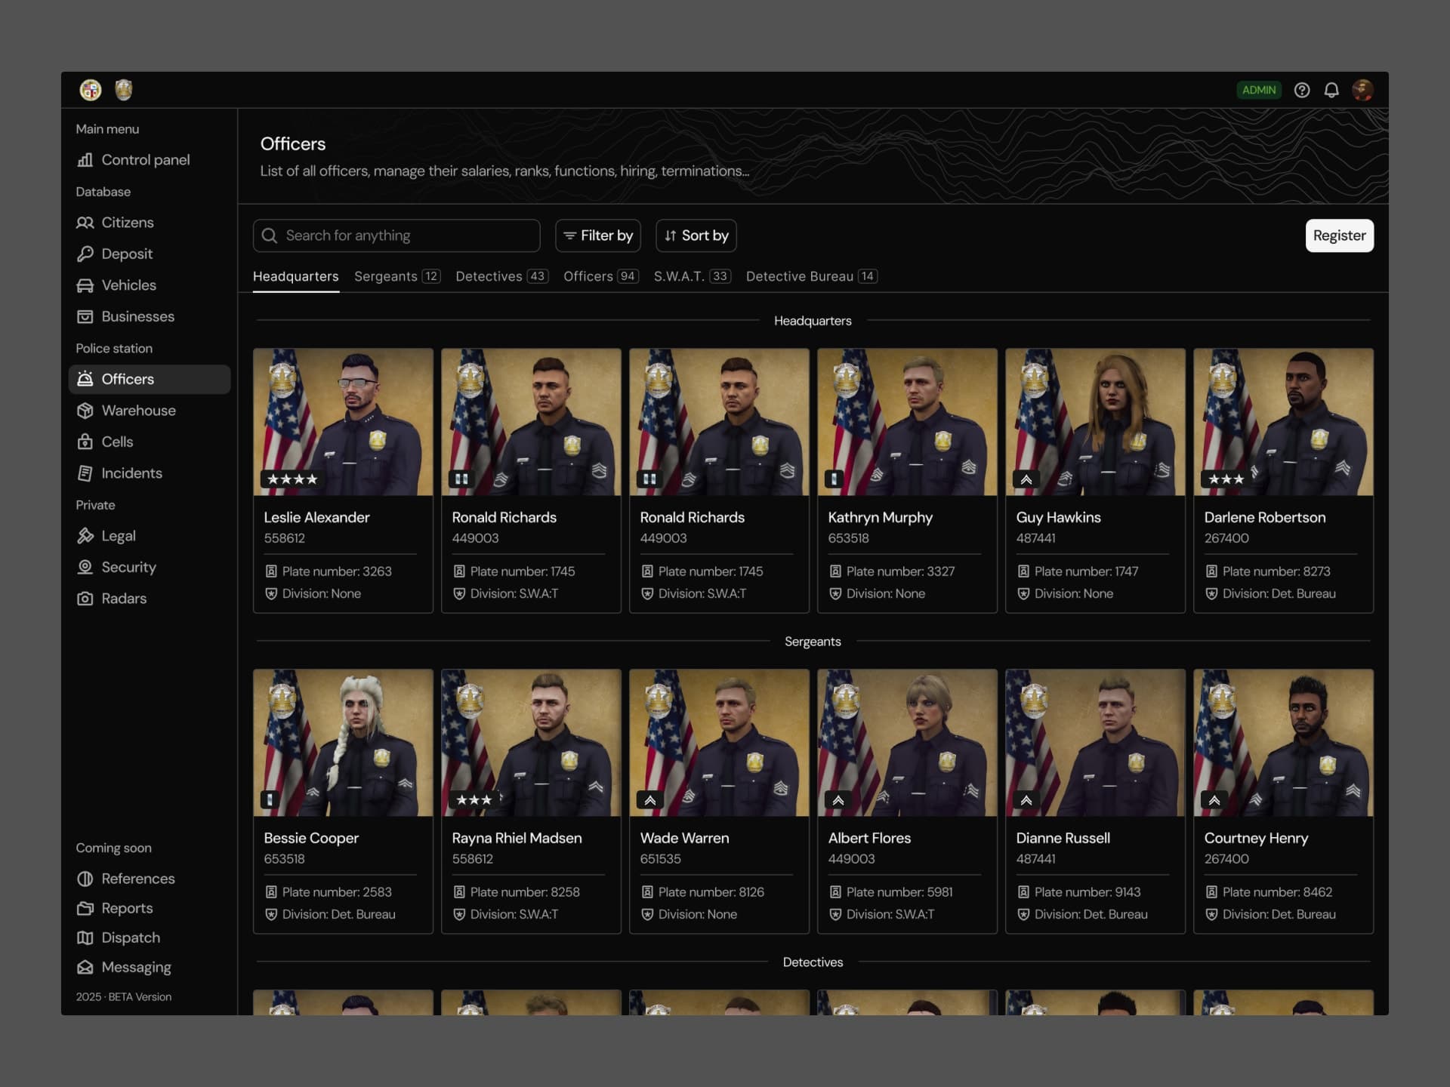The image size is (1450, 1087).
Task: Open the notifications bell
Action: pos(1331,90)
